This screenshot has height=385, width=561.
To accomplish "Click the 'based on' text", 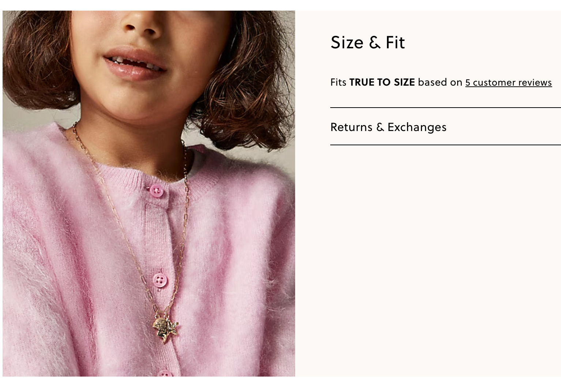I will click(x=440, y=82).
